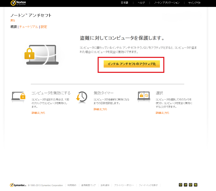Screen dimensions: 216x191
Task: Open the 日本語 language selector
Action: [x=124, y=3]
